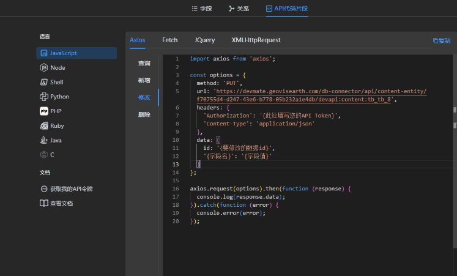Viewport: 457px width, 276px height.
Task: Click the open book docs icon
Action: (x=43, y=203)
